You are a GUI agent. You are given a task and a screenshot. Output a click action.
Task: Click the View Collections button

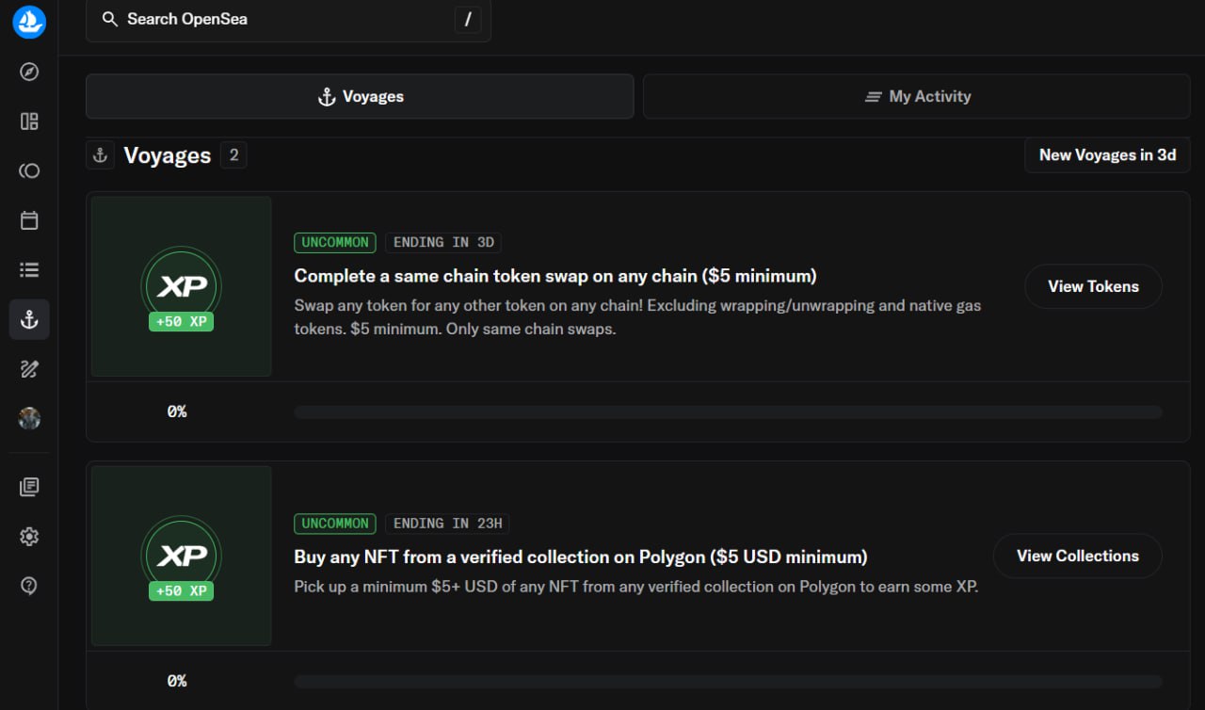pos(1078,556)
